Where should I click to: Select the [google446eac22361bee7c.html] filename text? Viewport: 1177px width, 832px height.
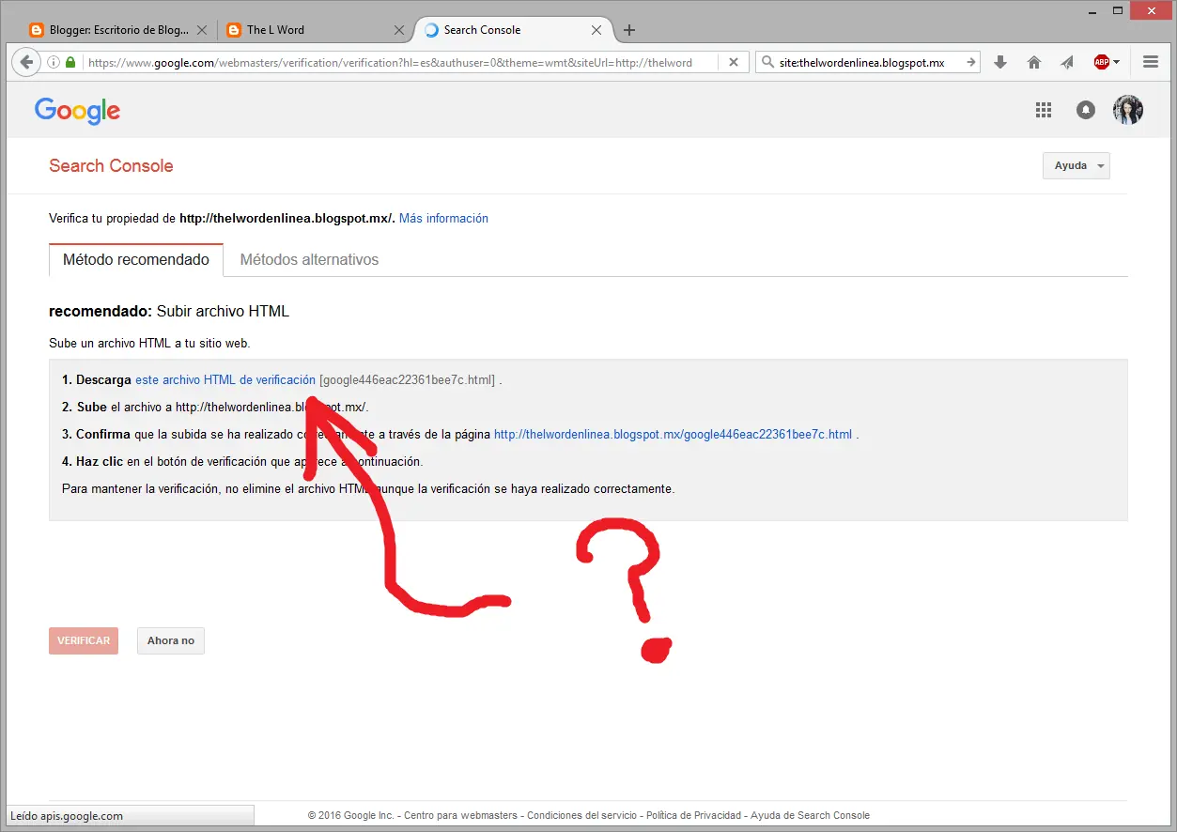pyautogui.click(x=407, y=380)
